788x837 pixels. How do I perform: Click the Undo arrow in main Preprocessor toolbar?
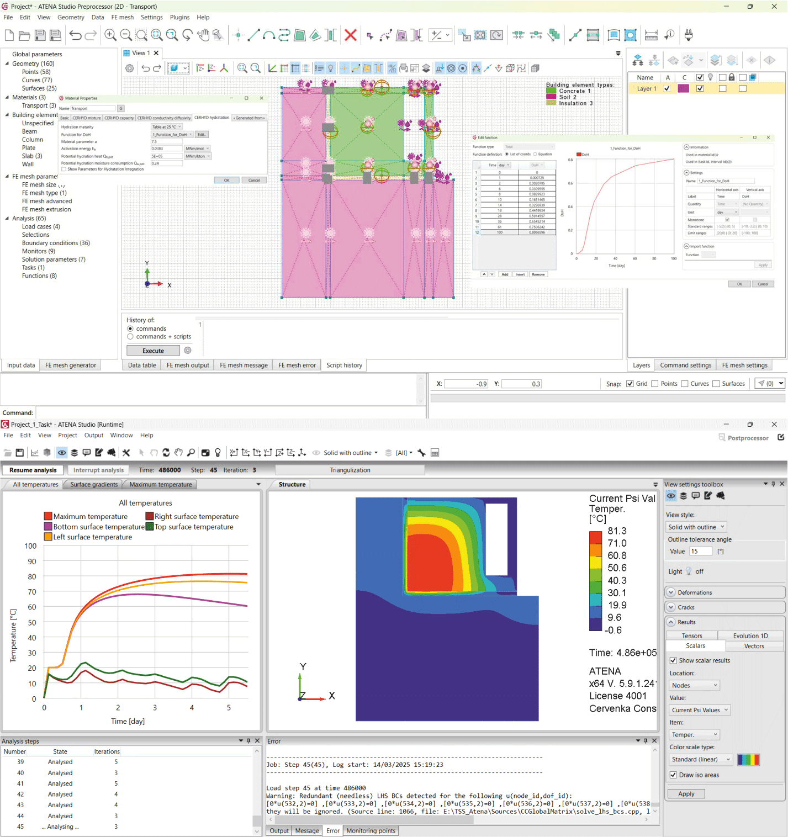pyautogui.click(x=75, y=35)
